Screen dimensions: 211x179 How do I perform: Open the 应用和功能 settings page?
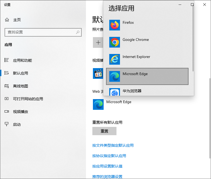coord(22,60)
